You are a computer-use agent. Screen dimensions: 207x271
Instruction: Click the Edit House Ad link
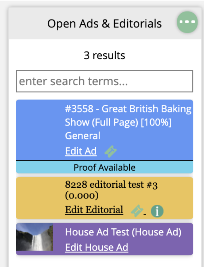tap(97, 247)
